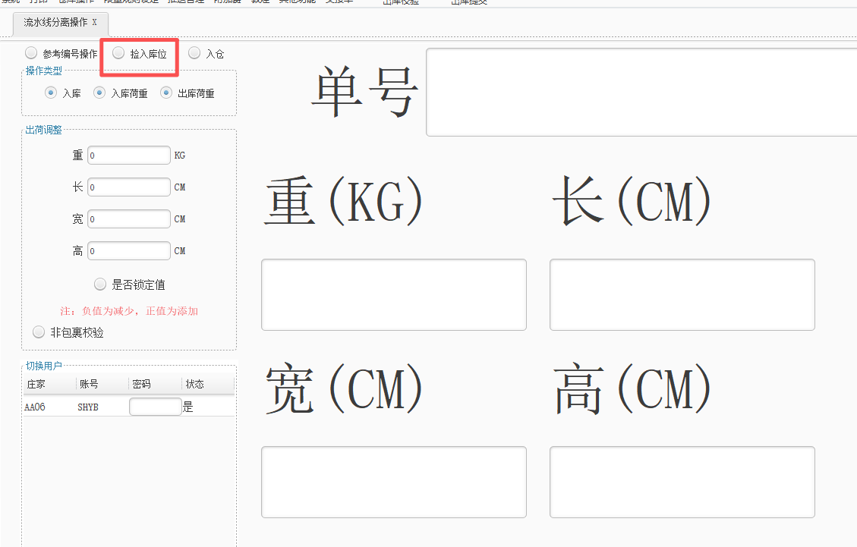The width and height of the screenshot is (857, 547).
Task: Click the password field for account SHYB
Action: click(155, 407)
